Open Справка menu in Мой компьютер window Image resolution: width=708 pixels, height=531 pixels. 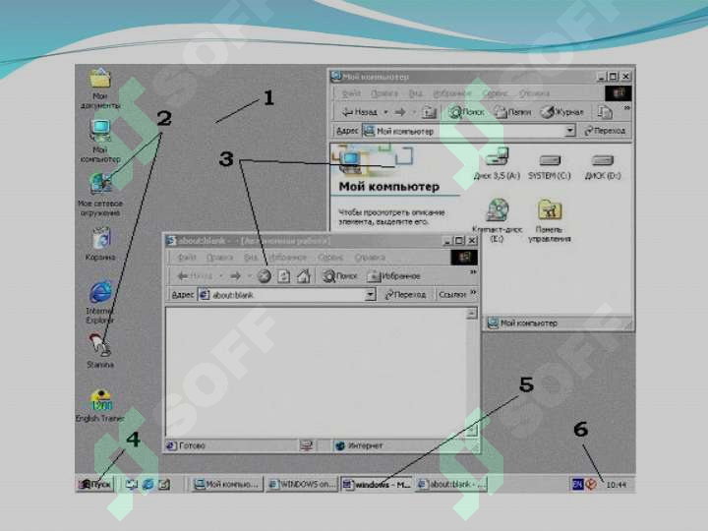pos(534,93)
